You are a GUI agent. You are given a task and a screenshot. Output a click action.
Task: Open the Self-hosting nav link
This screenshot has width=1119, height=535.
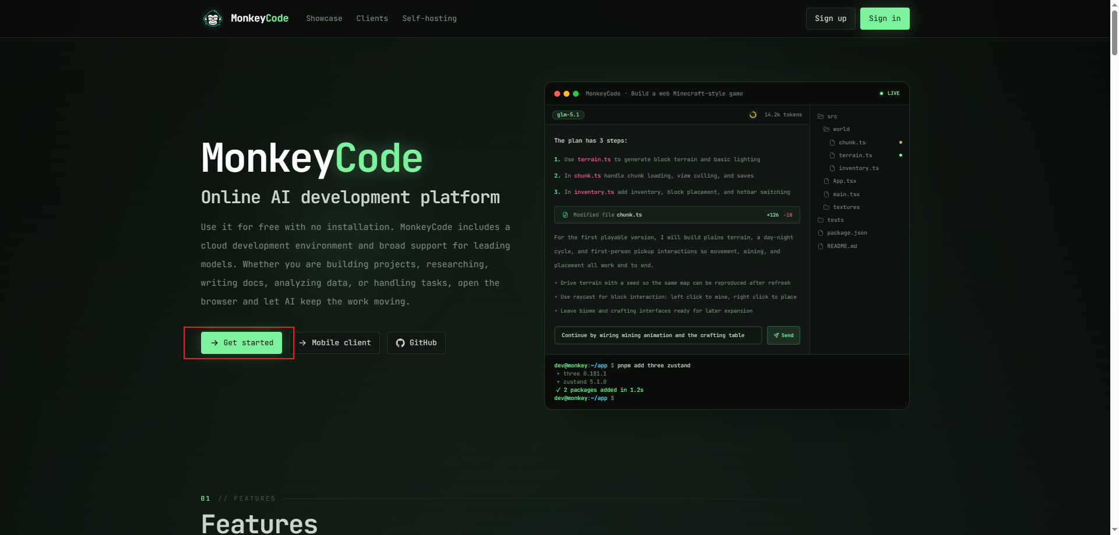click(x=430, y=19)
